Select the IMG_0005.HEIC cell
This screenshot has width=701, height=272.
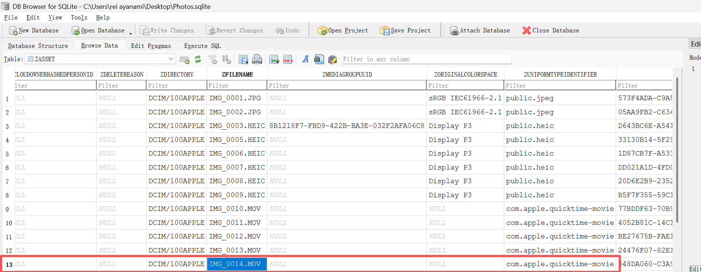[237, 140]
